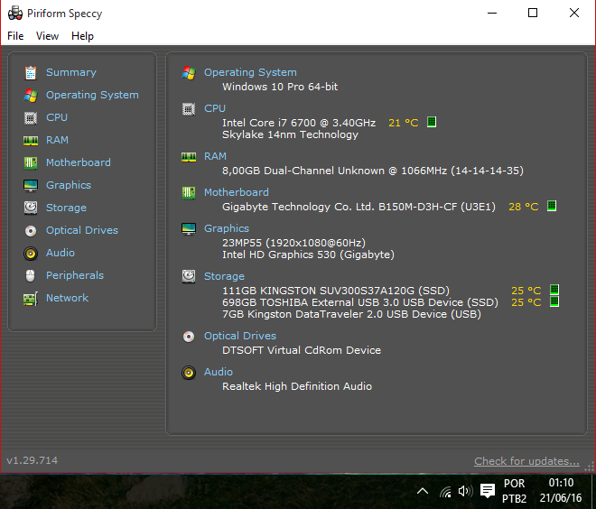Follow the Audio heading link in summary
Image resolution: width=596 pixels, height=509 pixels.
click(x=219, y=372)
